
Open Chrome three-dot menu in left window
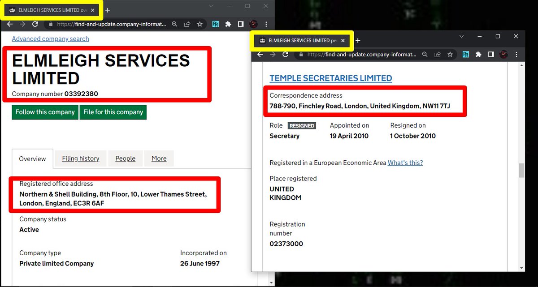click(x=266, y=24)
